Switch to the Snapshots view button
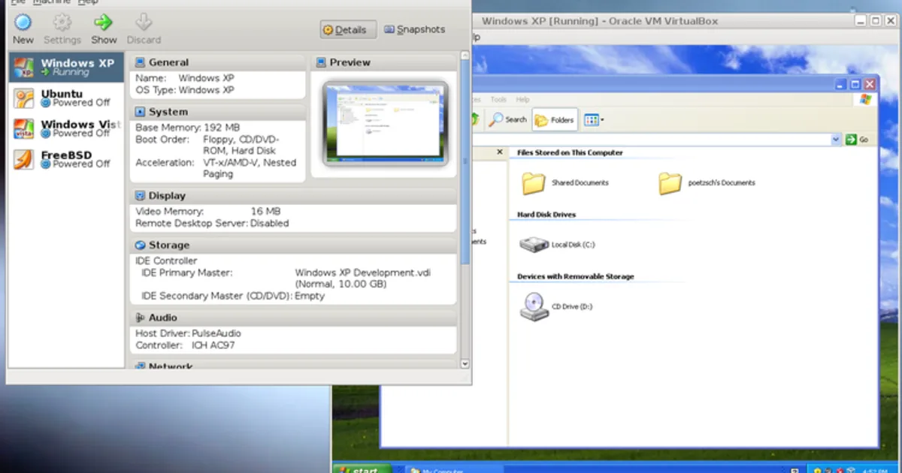This screenshot has height=473, width=902. point(414,30)
